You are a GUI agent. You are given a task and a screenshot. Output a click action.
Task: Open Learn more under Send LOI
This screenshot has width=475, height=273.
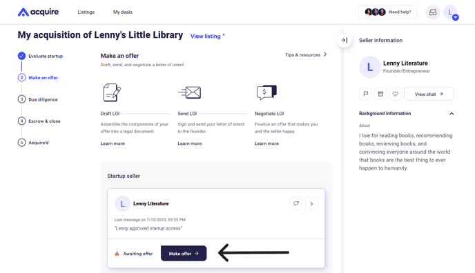pos(190,143)
